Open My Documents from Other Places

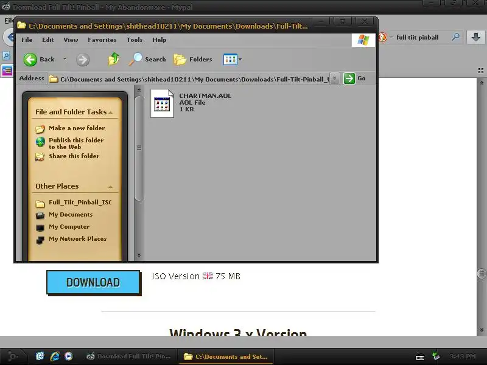(71, 215)
